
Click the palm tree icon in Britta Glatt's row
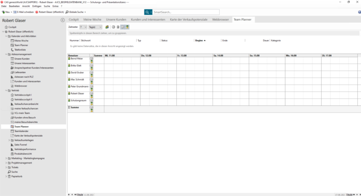(91, 69)
